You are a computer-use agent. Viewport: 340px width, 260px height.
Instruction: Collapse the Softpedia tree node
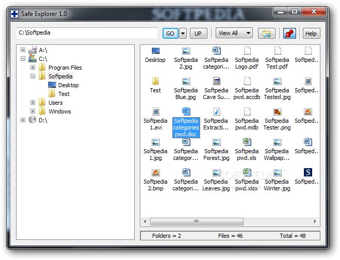(x=33, y=76)
